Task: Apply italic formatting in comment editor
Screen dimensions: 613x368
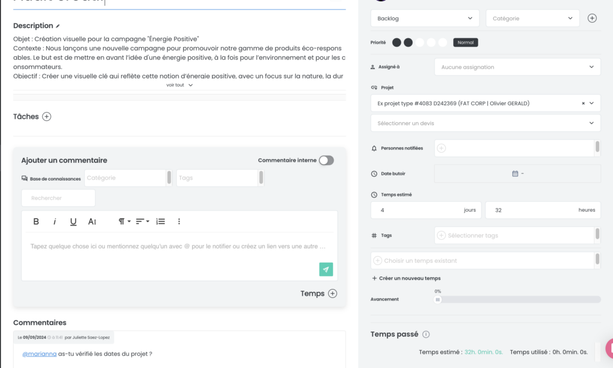Action: [54, 221]
